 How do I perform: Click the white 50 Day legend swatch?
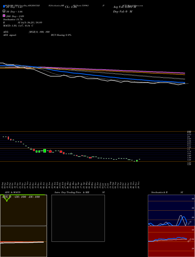point(4,11)
